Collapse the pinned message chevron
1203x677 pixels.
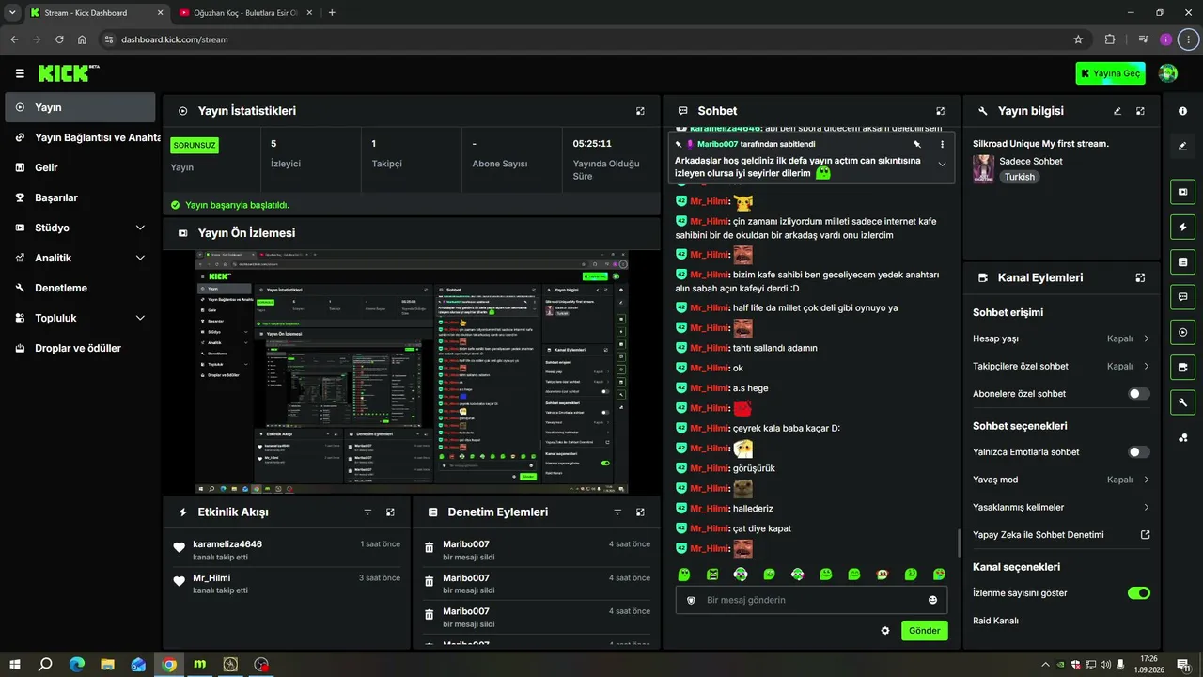tap(942, 164)
